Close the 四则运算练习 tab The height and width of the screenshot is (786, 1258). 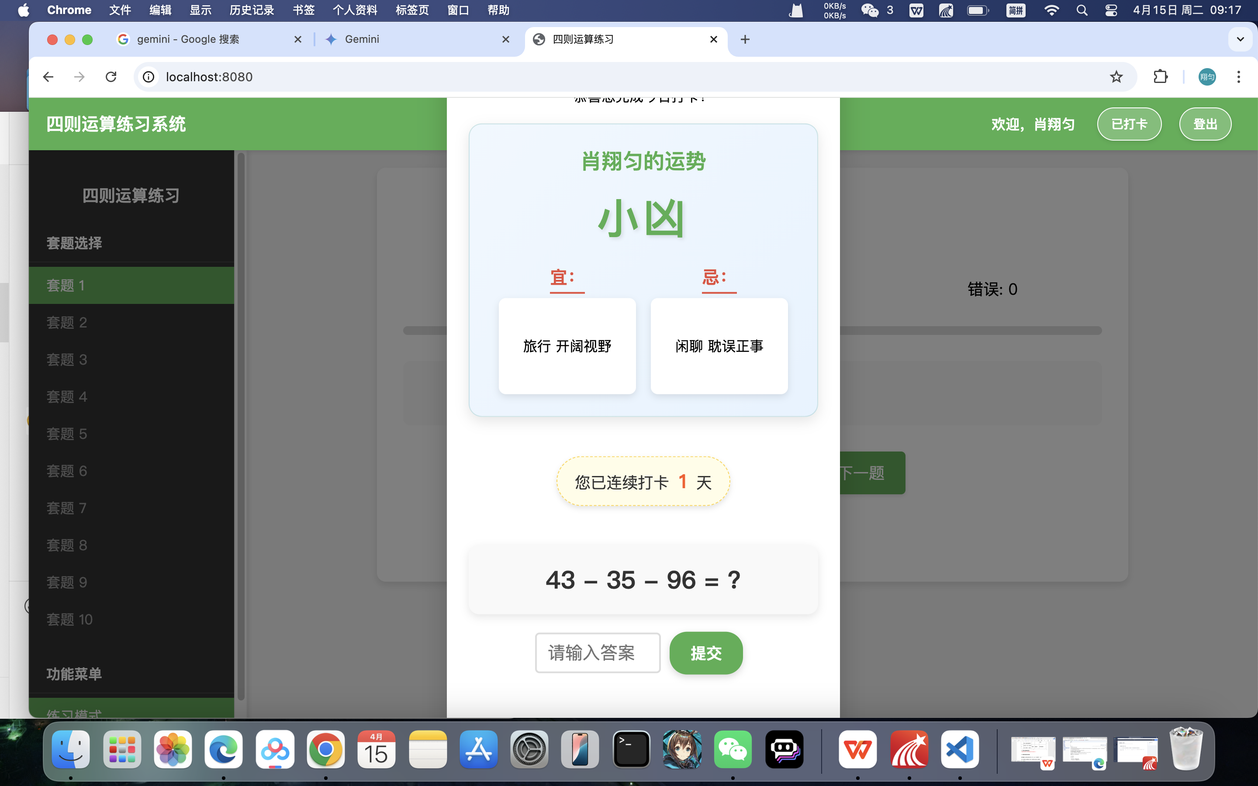[x=714, y=39]
